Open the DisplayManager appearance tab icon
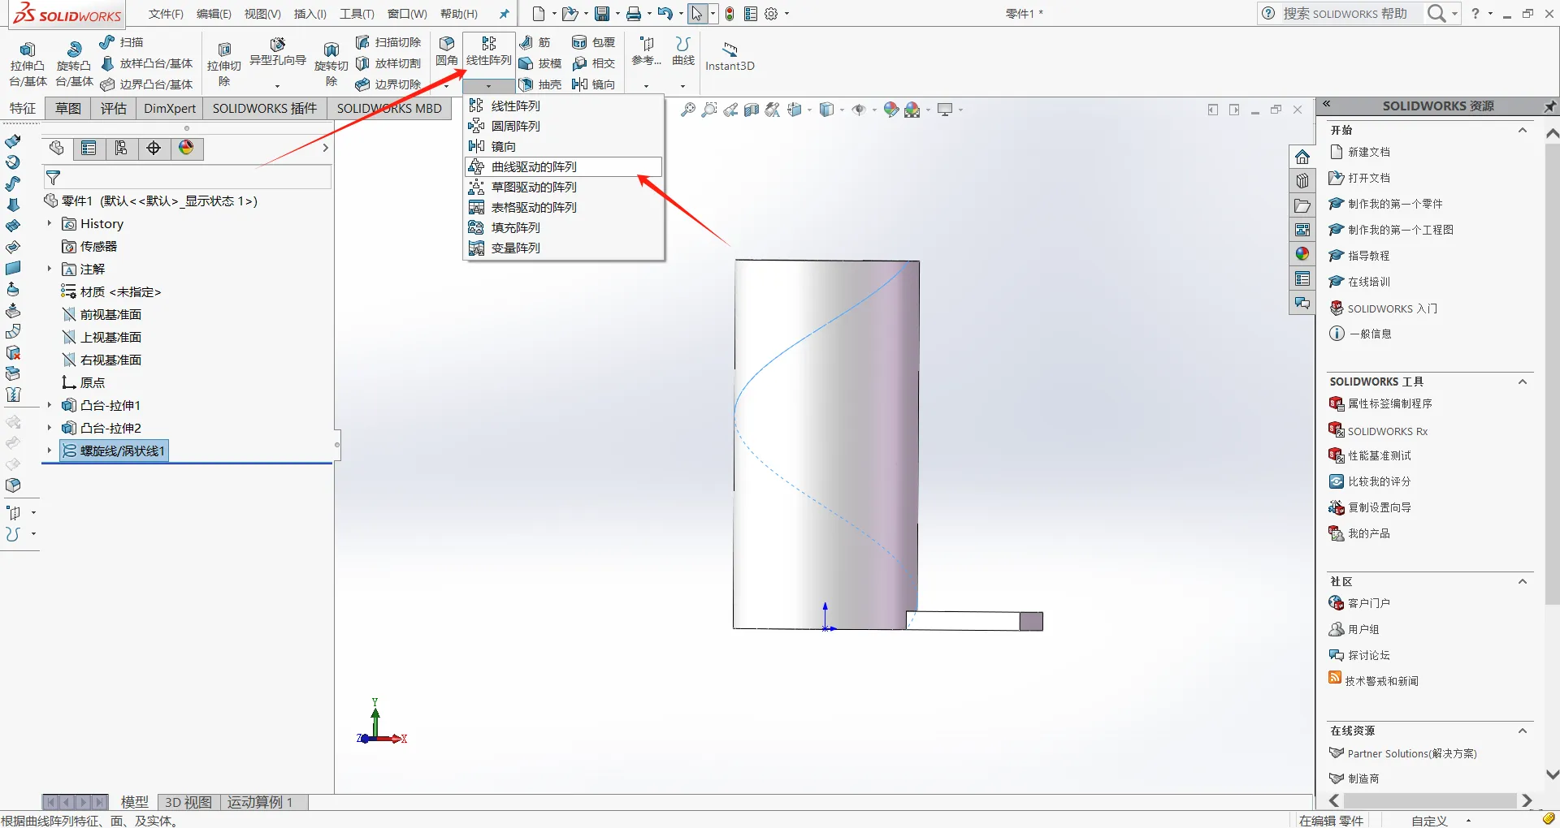Screen dimensions: 1560x828 click(x=186, y=148)
